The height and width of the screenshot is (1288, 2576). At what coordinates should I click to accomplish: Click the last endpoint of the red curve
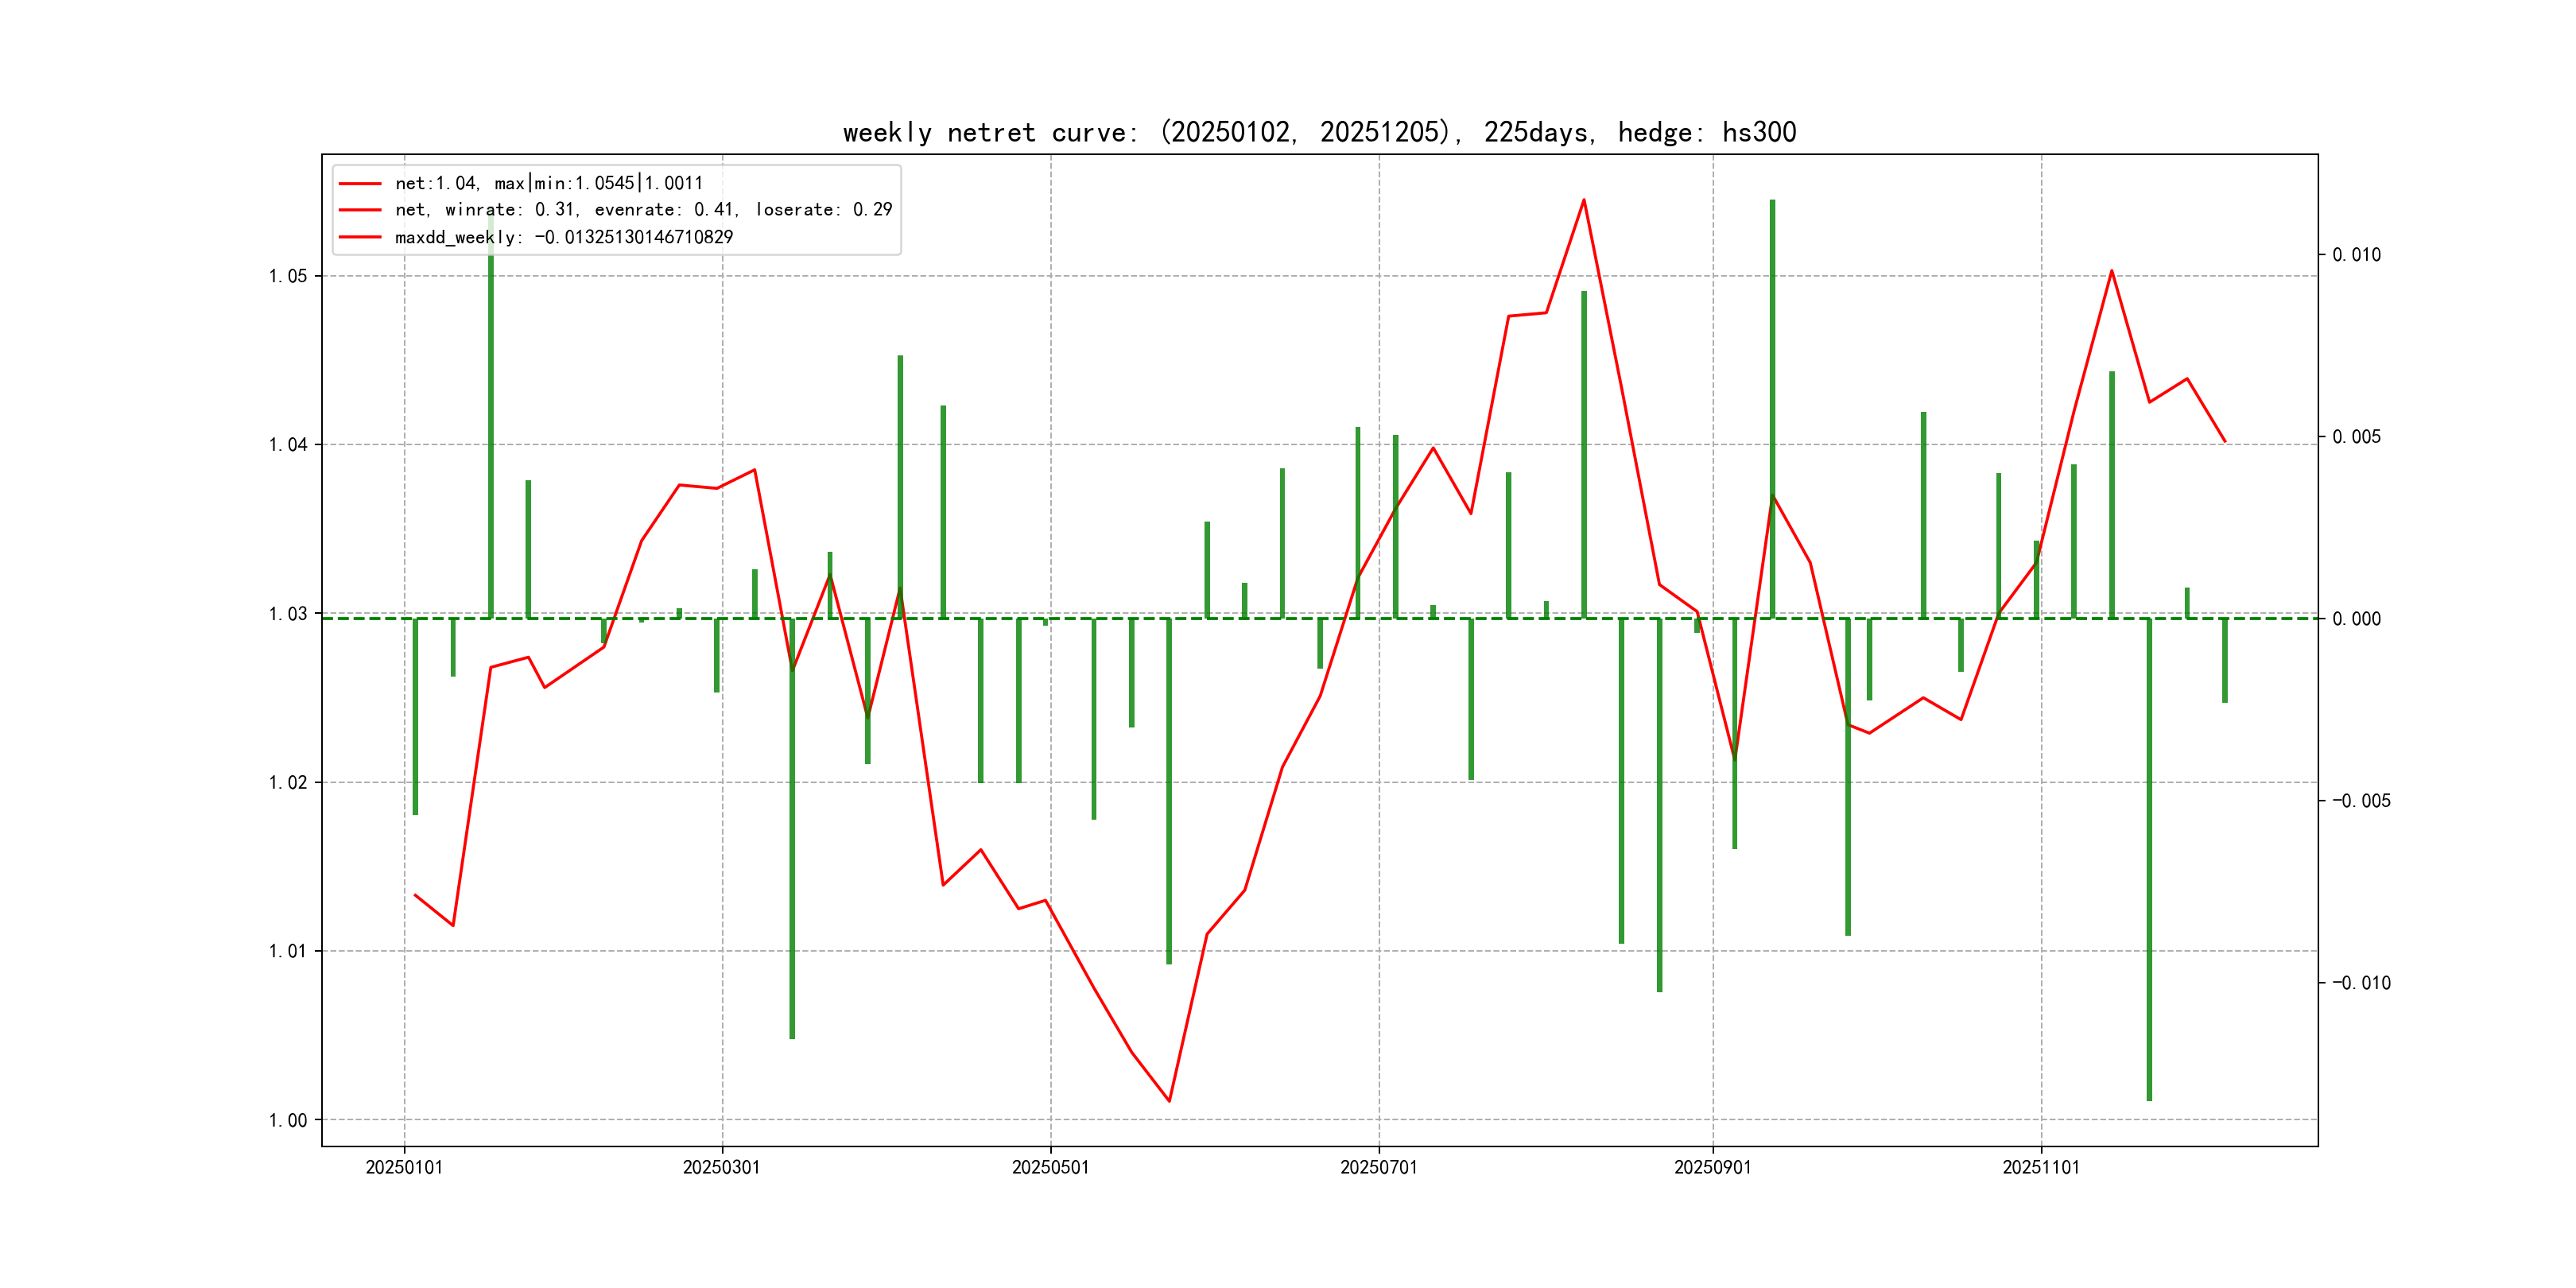tap(2225, 441)
